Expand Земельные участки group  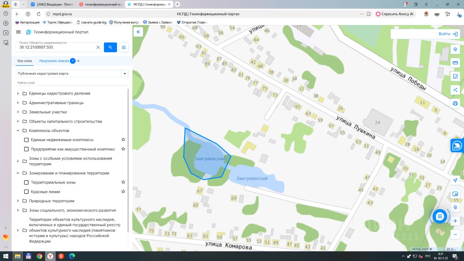18,112
